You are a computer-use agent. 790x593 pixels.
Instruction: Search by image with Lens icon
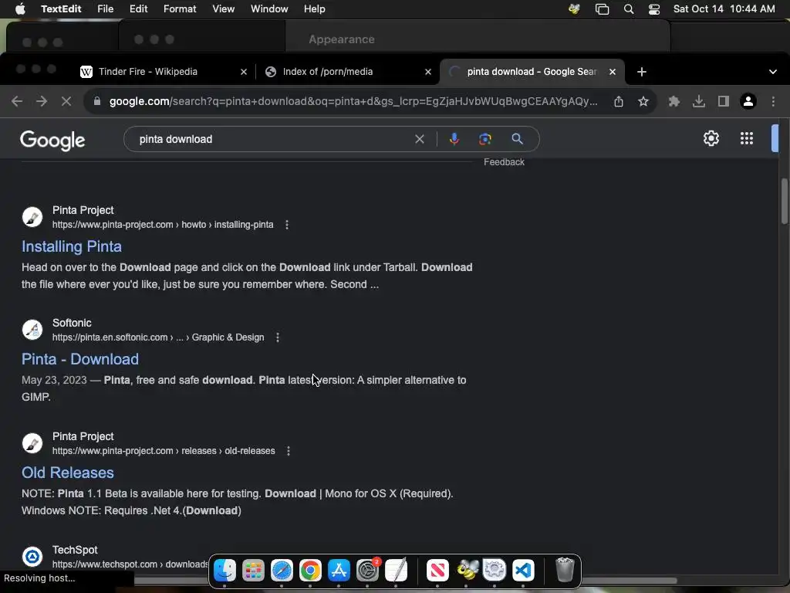[484, 139]
